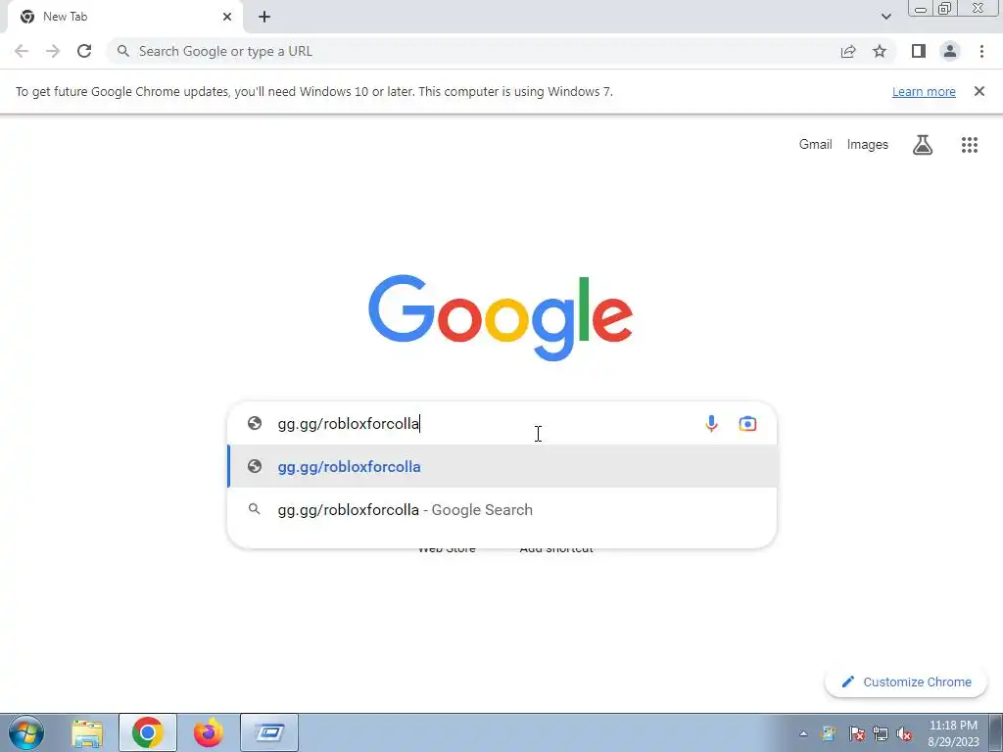Show hidden system tray icons

(803, 733)
